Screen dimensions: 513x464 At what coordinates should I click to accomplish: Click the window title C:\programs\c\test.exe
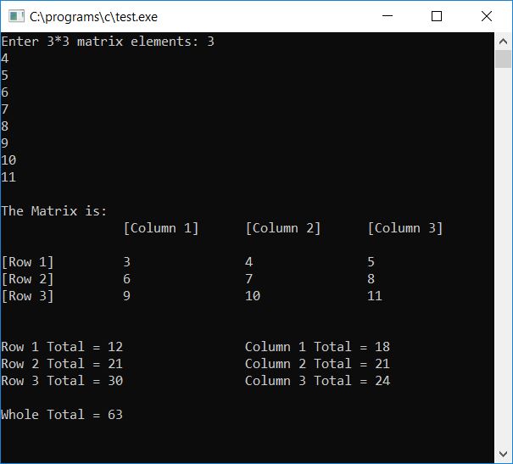[x=93, y=17]
